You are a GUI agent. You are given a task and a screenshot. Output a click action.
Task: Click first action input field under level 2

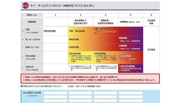point(80,93)
